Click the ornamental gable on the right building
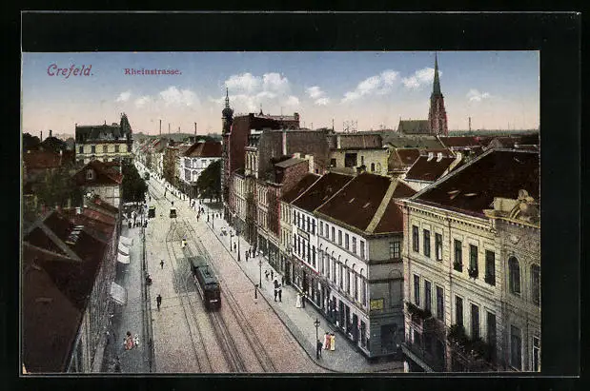 pyautogui.click(x=522, y=206)
